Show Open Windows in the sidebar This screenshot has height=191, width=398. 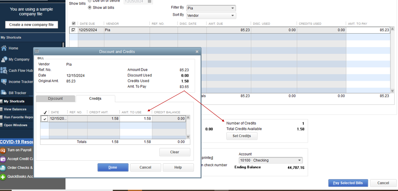tap(16, 125)
